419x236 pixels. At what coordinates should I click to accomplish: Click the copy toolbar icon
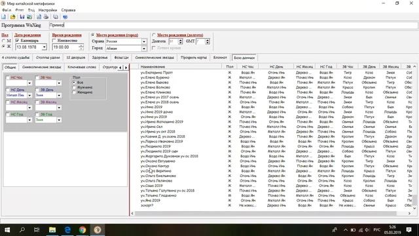click(56, 17)
